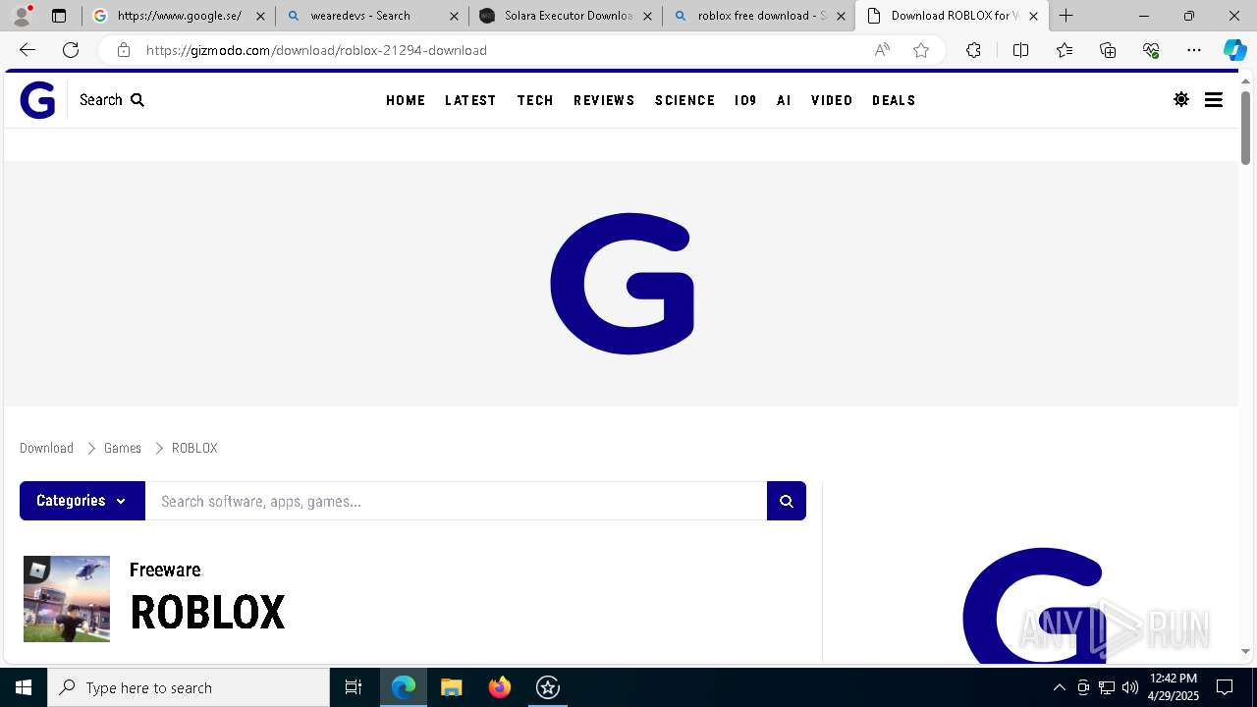Viewport: 1257px width, 707px height.
Task: Open Favorites list icon
Action: click(1065, 50)
